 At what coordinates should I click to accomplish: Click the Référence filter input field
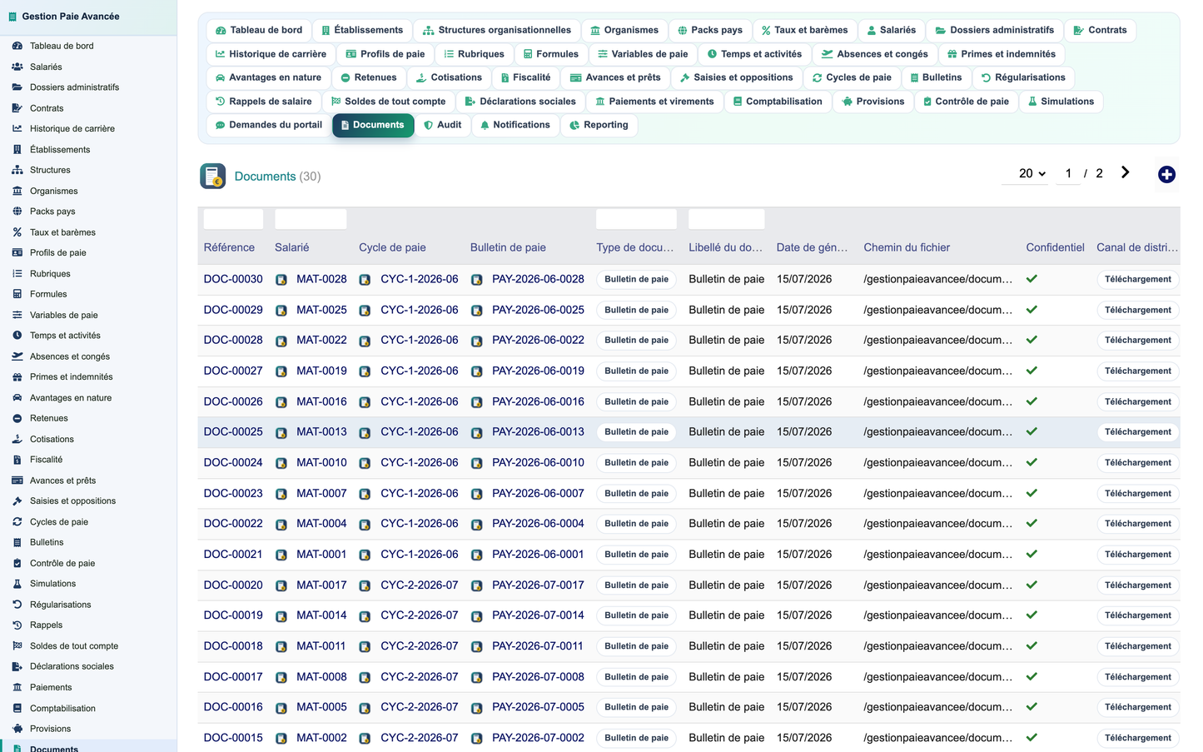(233, 219)
